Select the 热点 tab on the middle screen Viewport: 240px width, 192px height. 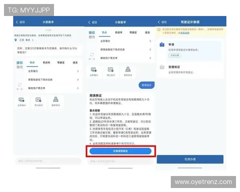[x=104, y=32]
